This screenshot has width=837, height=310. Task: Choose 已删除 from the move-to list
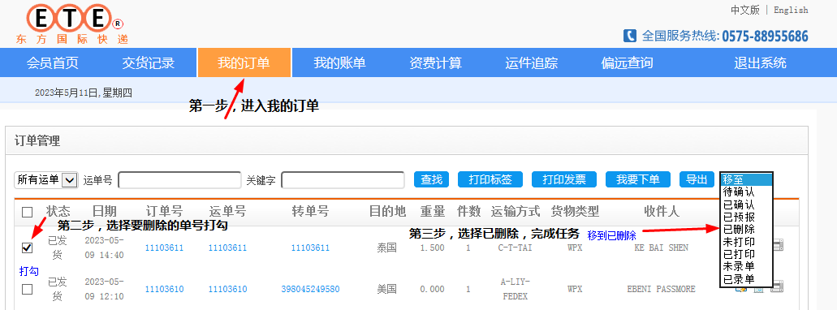click(x=746, y=230)
